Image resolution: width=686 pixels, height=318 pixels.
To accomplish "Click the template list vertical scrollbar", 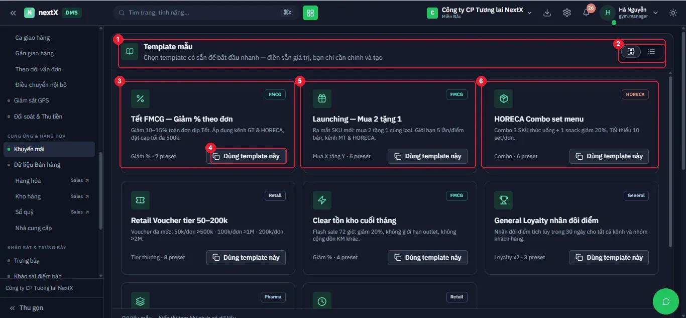I will 670,161.
